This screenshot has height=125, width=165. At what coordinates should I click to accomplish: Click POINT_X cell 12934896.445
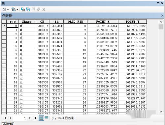103,50
